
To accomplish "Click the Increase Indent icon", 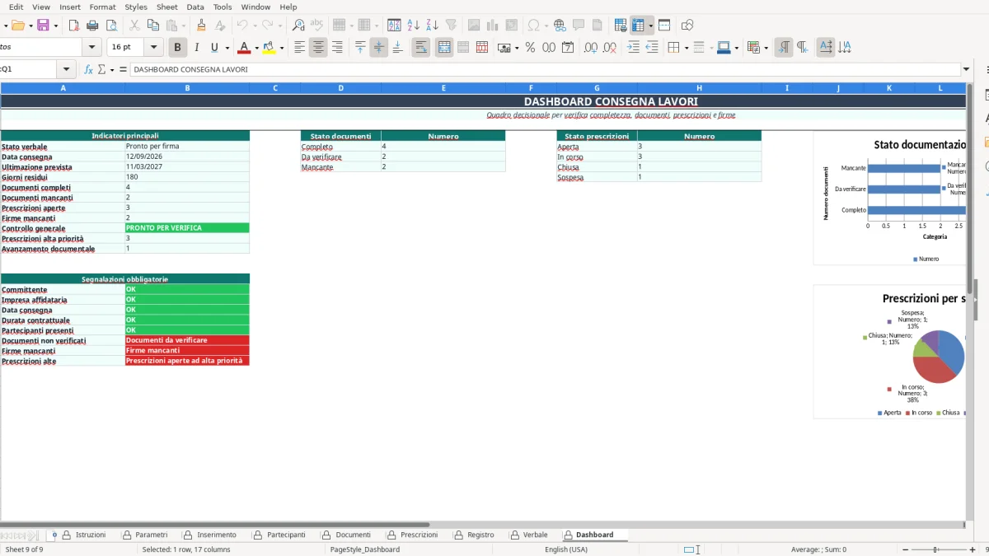I will click(x=633, y=48).
